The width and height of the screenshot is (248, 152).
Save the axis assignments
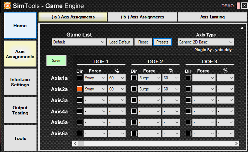pyautogui.click(x=56, y=61)
